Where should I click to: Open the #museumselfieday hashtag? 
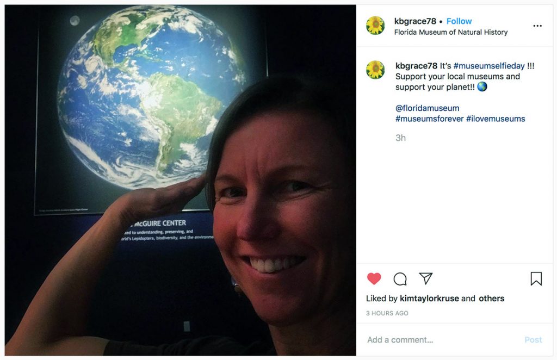click(x=489, y=66)
